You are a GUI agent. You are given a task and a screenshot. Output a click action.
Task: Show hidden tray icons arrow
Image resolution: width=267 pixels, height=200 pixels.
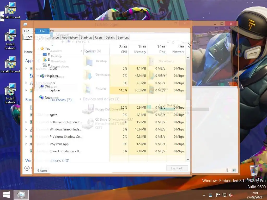coord(204,195)
